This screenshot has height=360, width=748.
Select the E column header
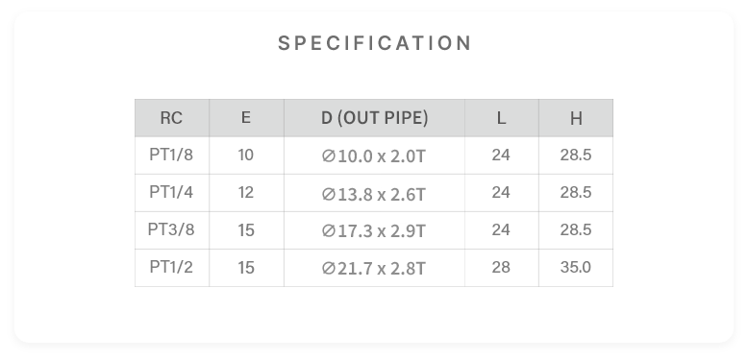coord(246,117)
